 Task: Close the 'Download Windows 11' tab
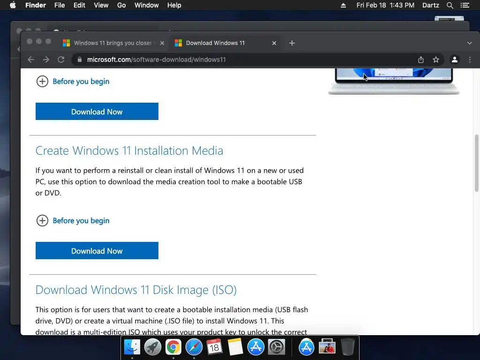tap(274, 43)
